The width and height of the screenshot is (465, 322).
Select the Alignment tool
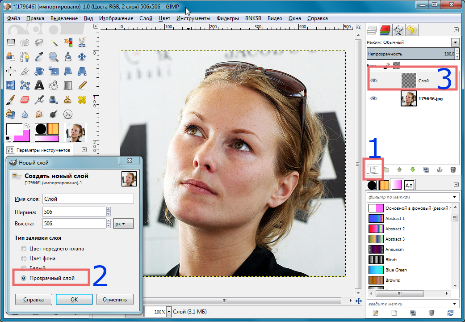click(11, 71)
